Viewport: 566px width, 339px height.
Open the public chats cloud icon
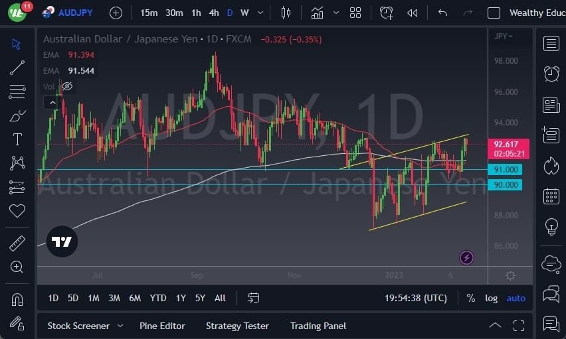coord(551,263)
